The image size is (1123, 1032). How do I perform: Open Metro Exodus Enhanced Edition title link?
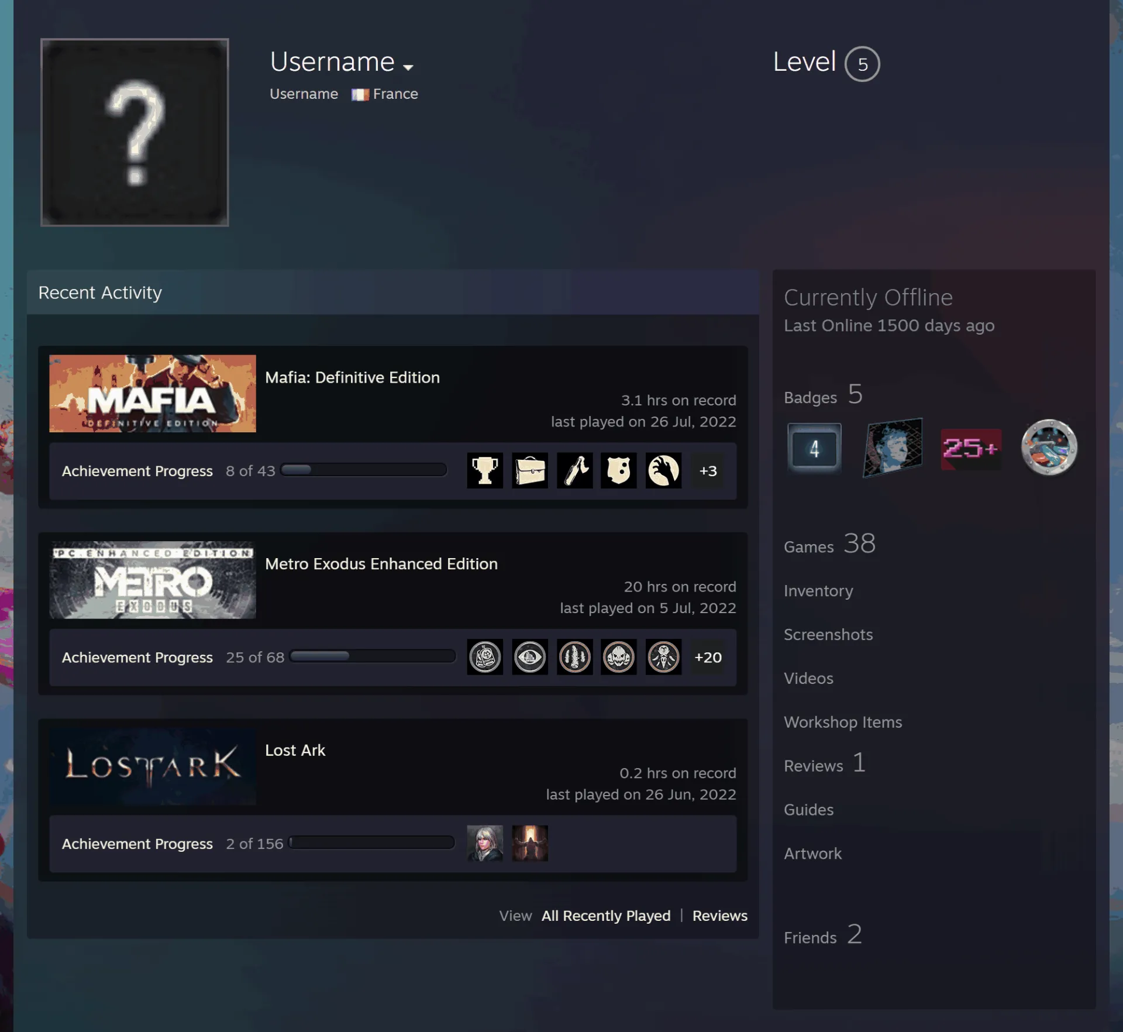[x=381, y=564]
